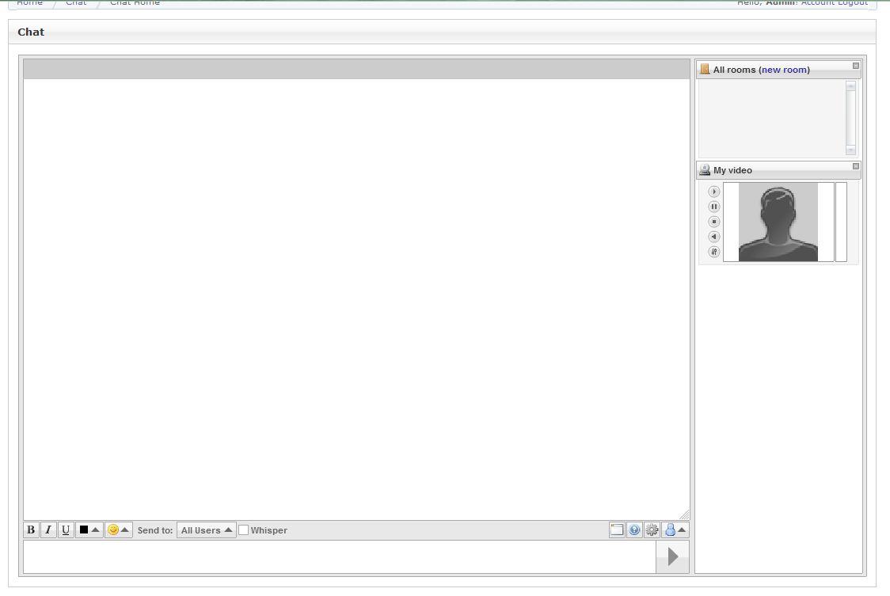Open the chat help icon

pyautogui.click(x=634, y=530)
